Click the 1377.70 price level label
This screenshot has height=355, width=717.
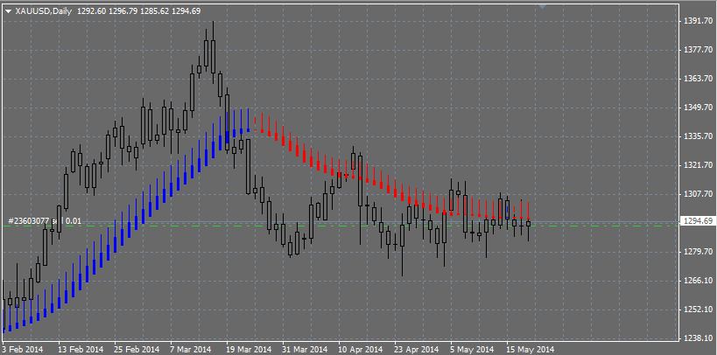(698, 49)
